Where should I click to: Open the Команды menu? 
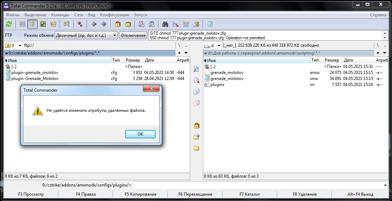coord(60,15)
